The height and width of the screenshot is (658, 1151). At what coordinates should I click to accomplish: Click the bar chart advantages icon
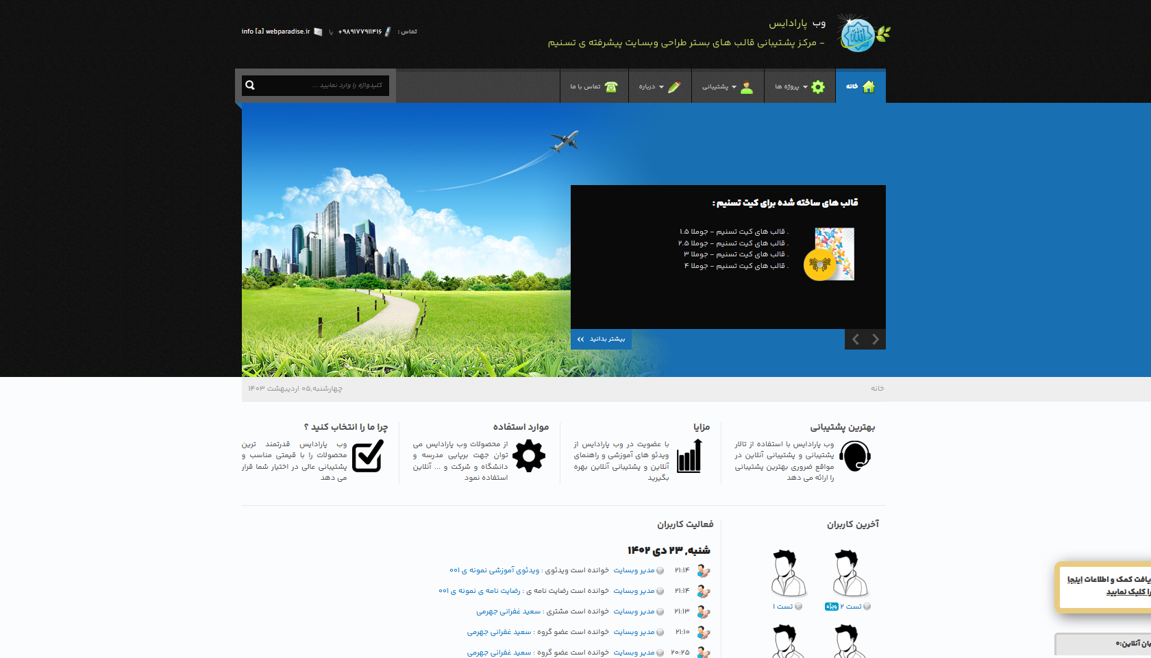[x=689, y=456]
